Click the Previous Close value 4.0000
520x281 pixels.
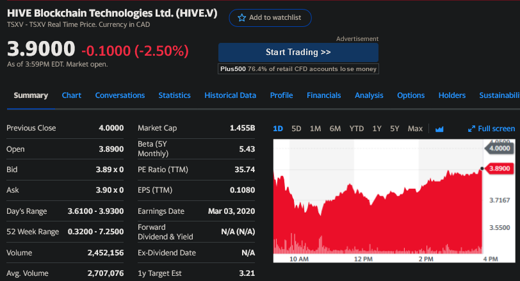(111, 128)
